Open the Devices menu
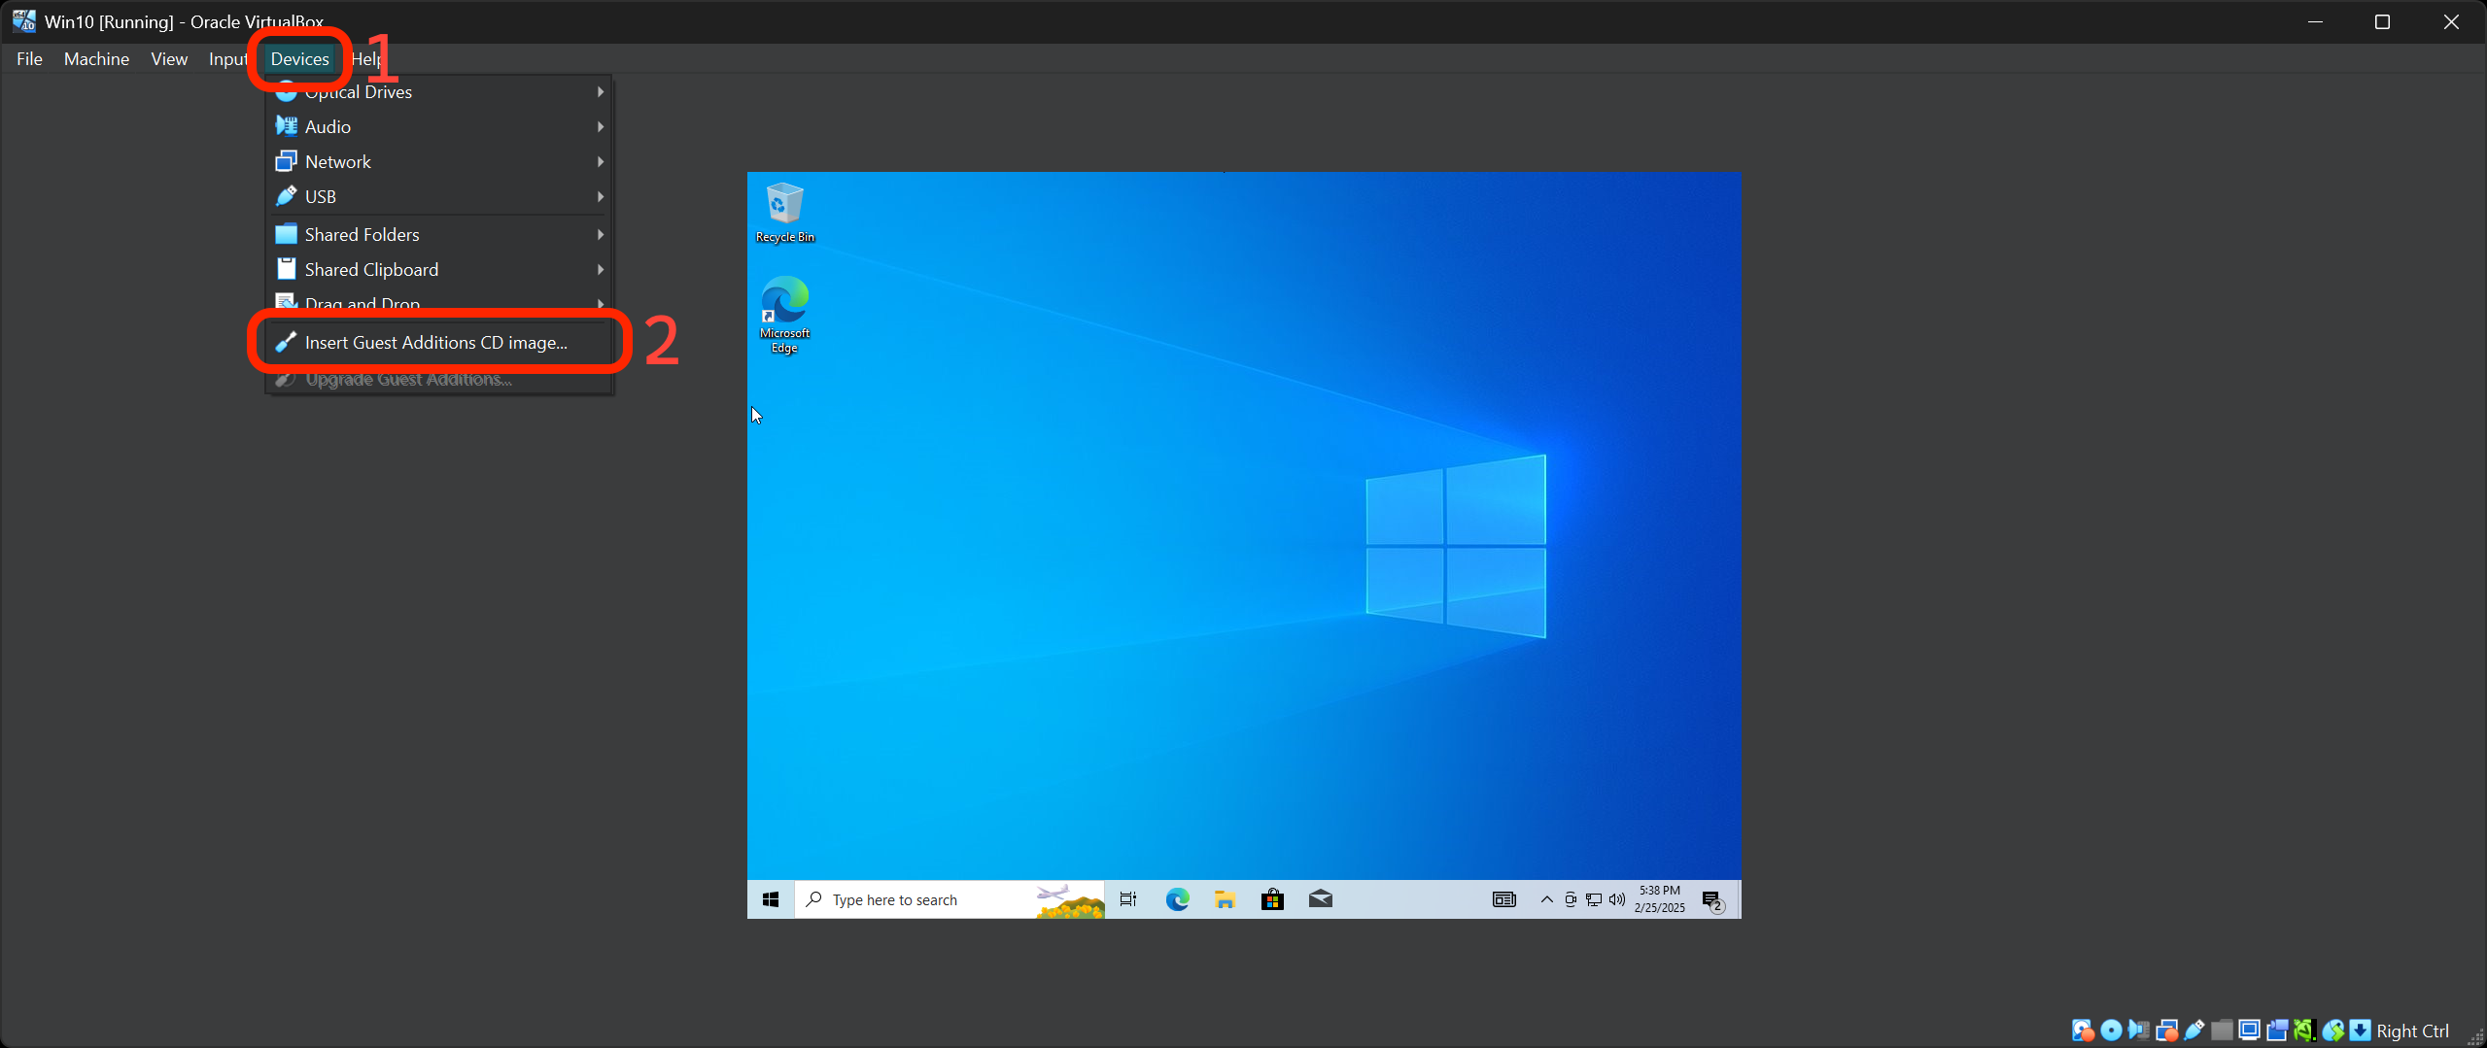The height and width of the screenshot is (1048, 2487). click(299, 58)
